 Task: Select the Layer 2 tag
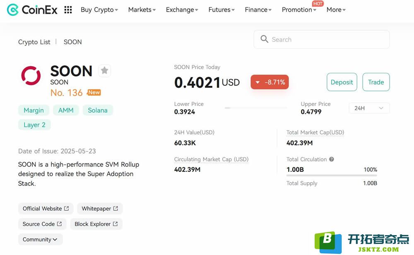[35, 125]
